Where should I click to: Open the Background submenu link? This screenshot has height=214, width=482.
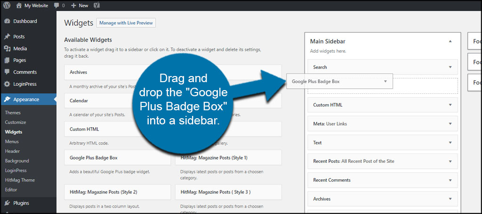pyautogui.click(x=17, y=160)
